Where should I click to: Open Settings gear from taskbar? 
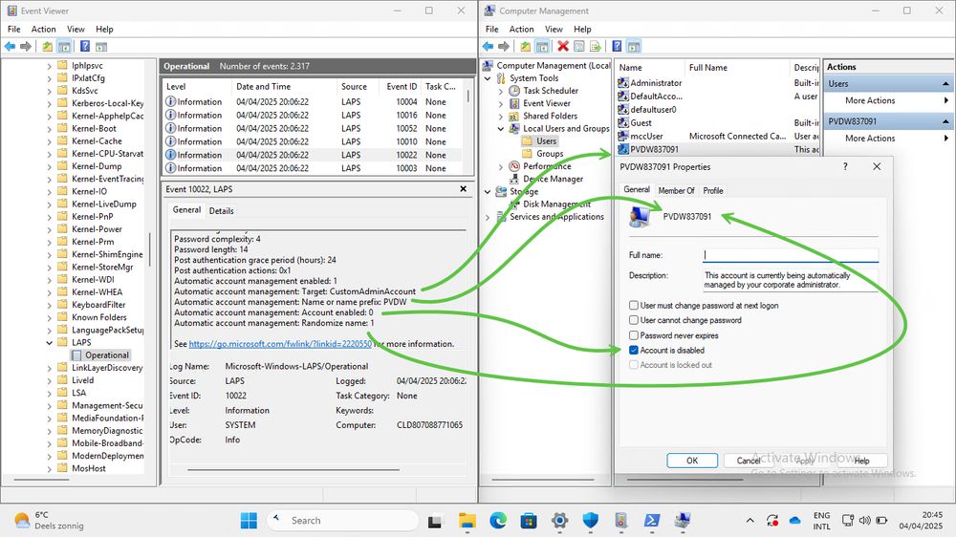click(559, 521)
